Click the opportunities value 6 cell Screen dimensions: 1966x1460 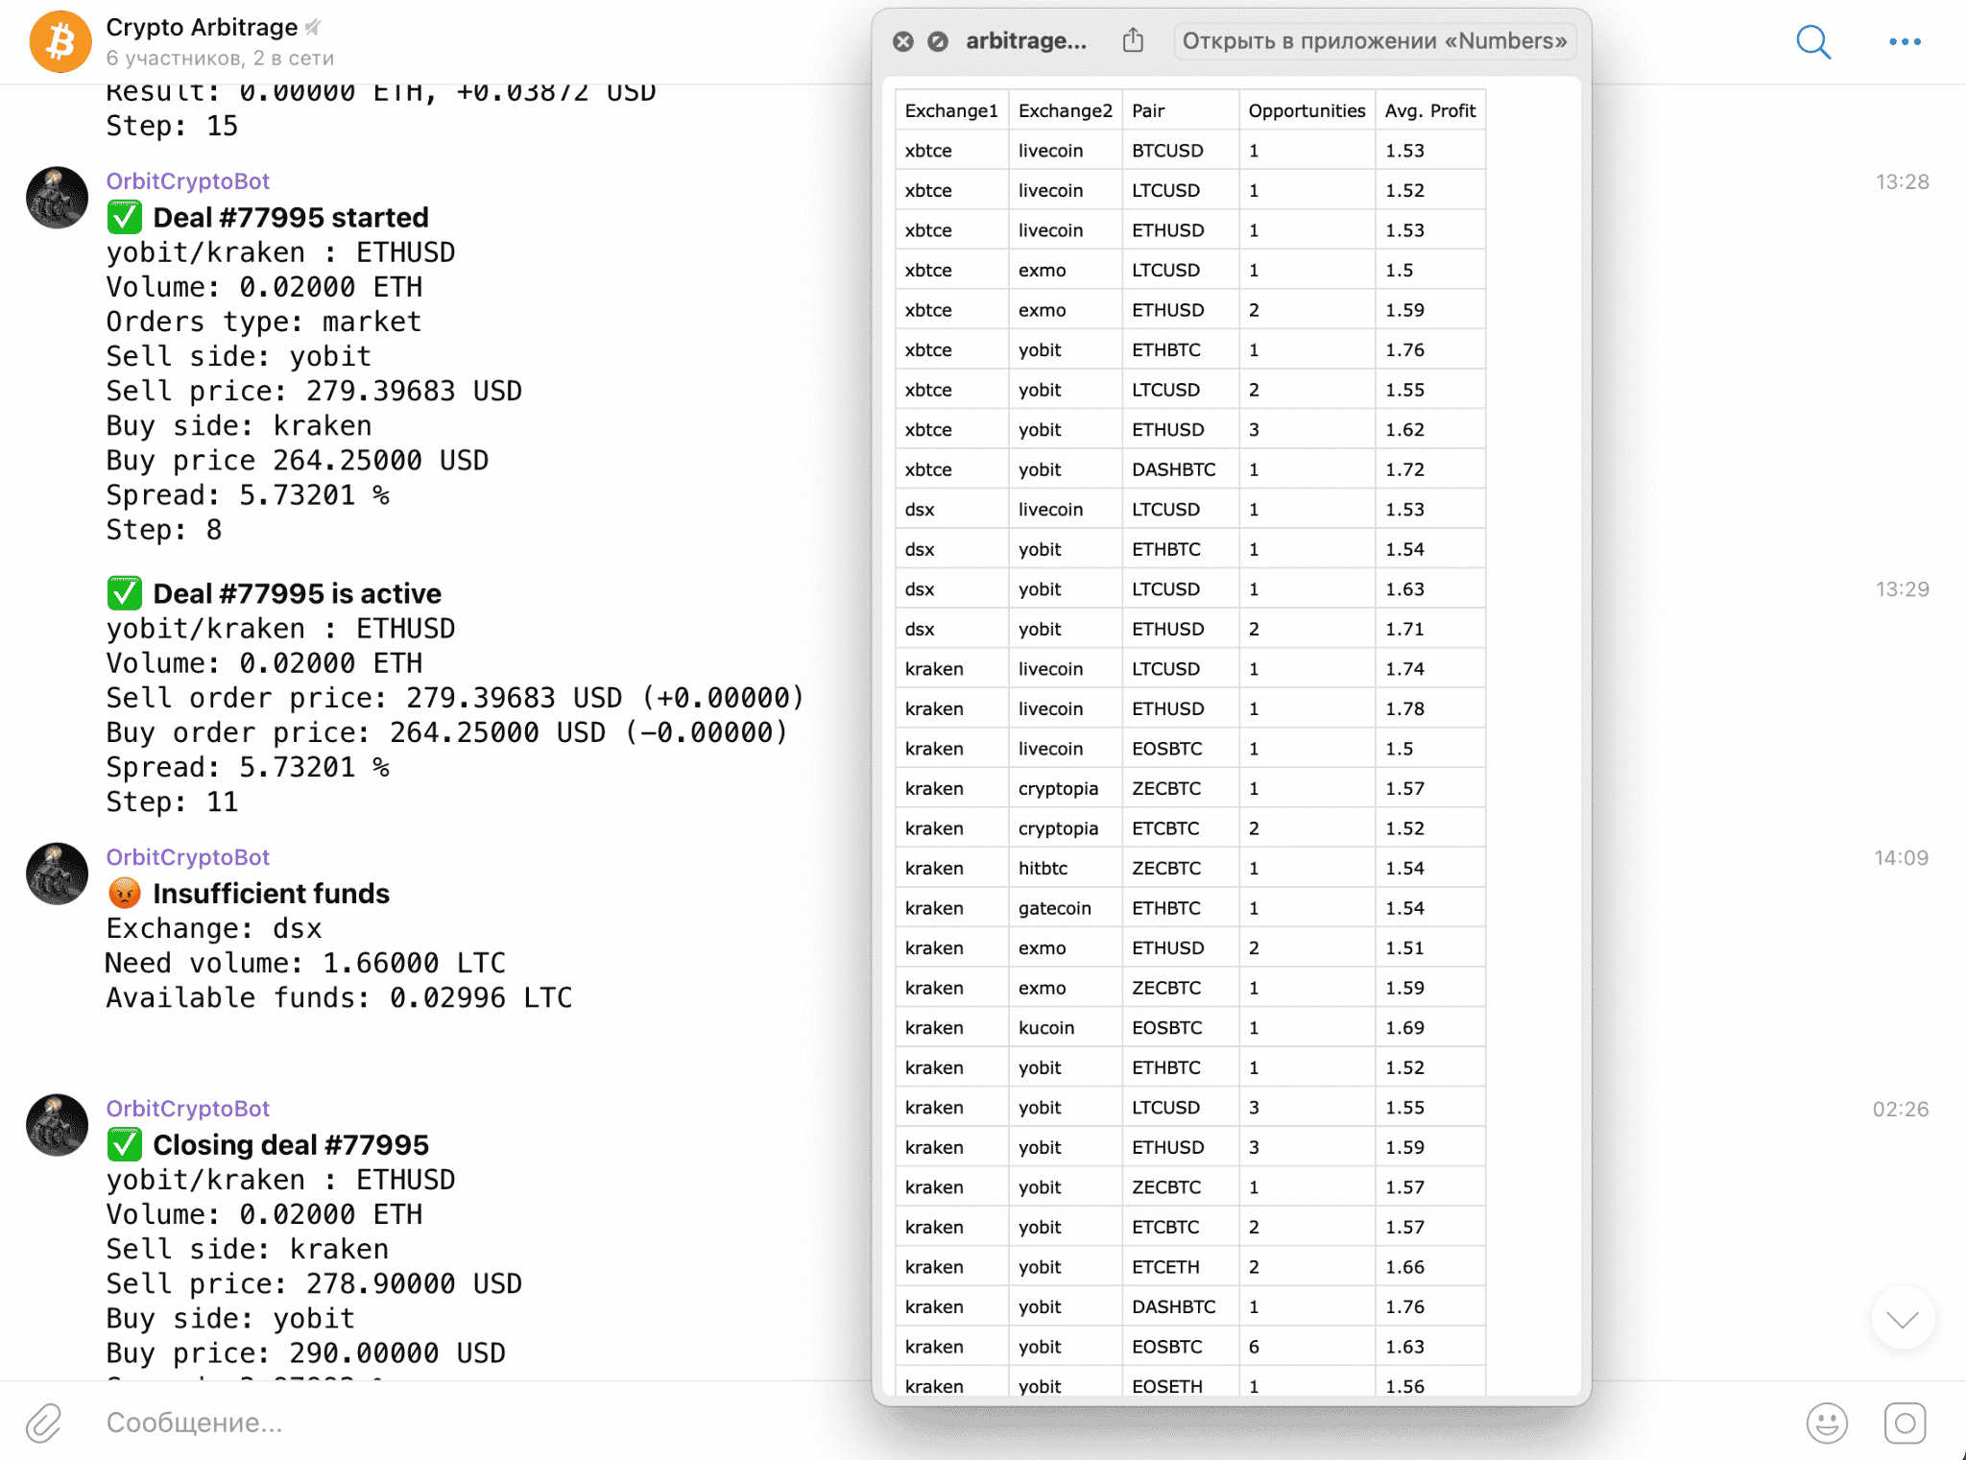click(1307, 1347)
